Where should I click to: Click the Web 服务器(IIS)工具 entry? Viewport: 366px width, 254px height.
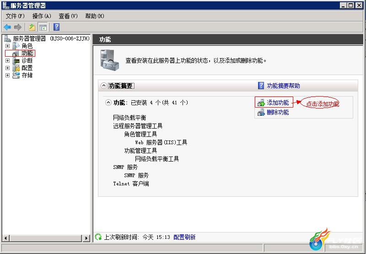pyautogui.click(x=161, y=142)
